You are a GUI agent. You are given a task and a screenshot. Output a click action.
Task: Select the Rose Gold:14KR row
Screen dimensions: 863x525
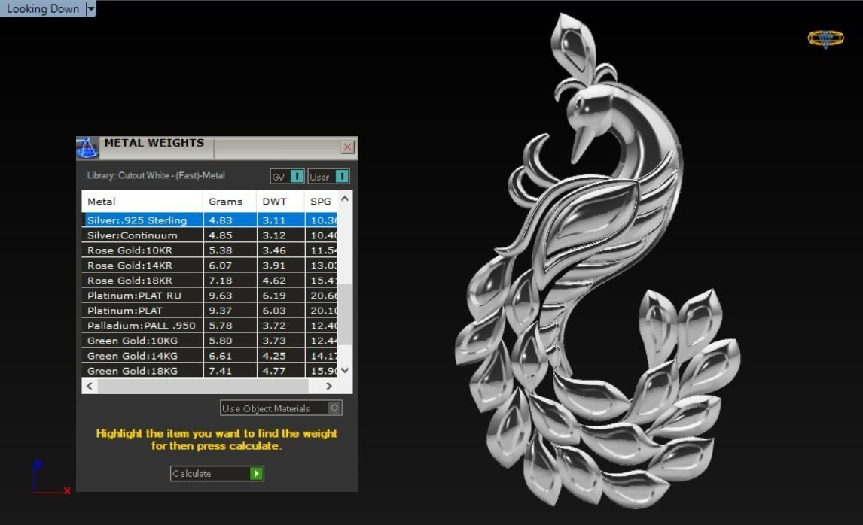(209, 265)
